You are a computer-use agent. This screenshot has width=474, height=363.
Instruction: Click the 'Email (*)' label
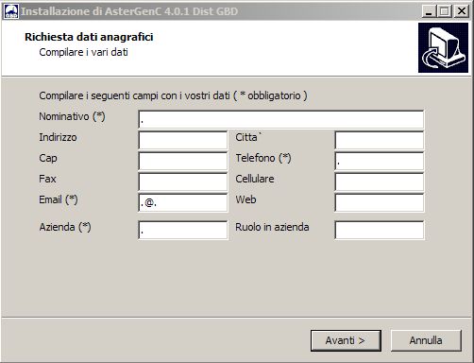pyautogui.click(x=59, y=199)
